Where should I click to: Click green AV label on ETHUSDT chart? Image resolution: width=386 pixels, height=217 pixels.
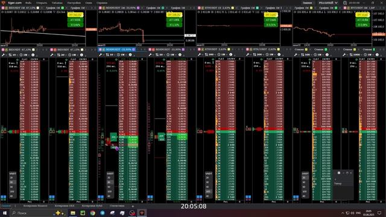[x=271, y=20]
